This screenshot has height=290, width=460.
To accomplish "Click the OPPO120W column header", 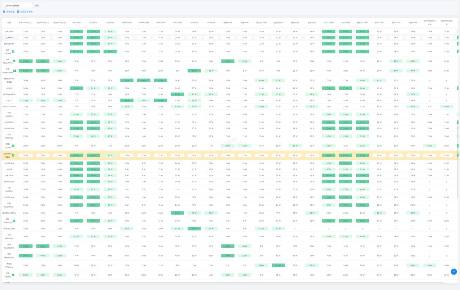I will click(x=127, y=23).
